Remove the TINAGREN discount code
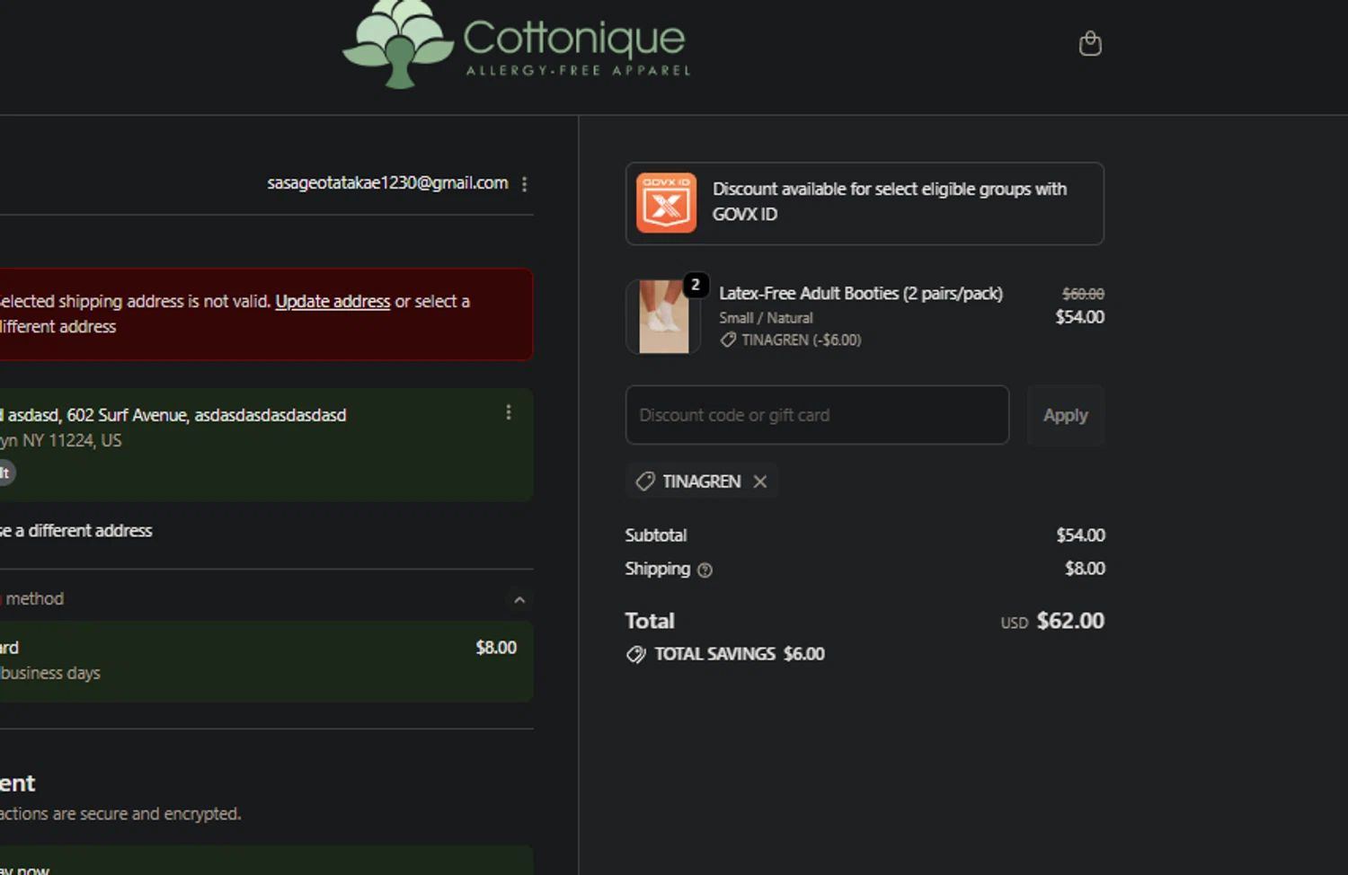The image size is (1348, 875). (760, 482)
